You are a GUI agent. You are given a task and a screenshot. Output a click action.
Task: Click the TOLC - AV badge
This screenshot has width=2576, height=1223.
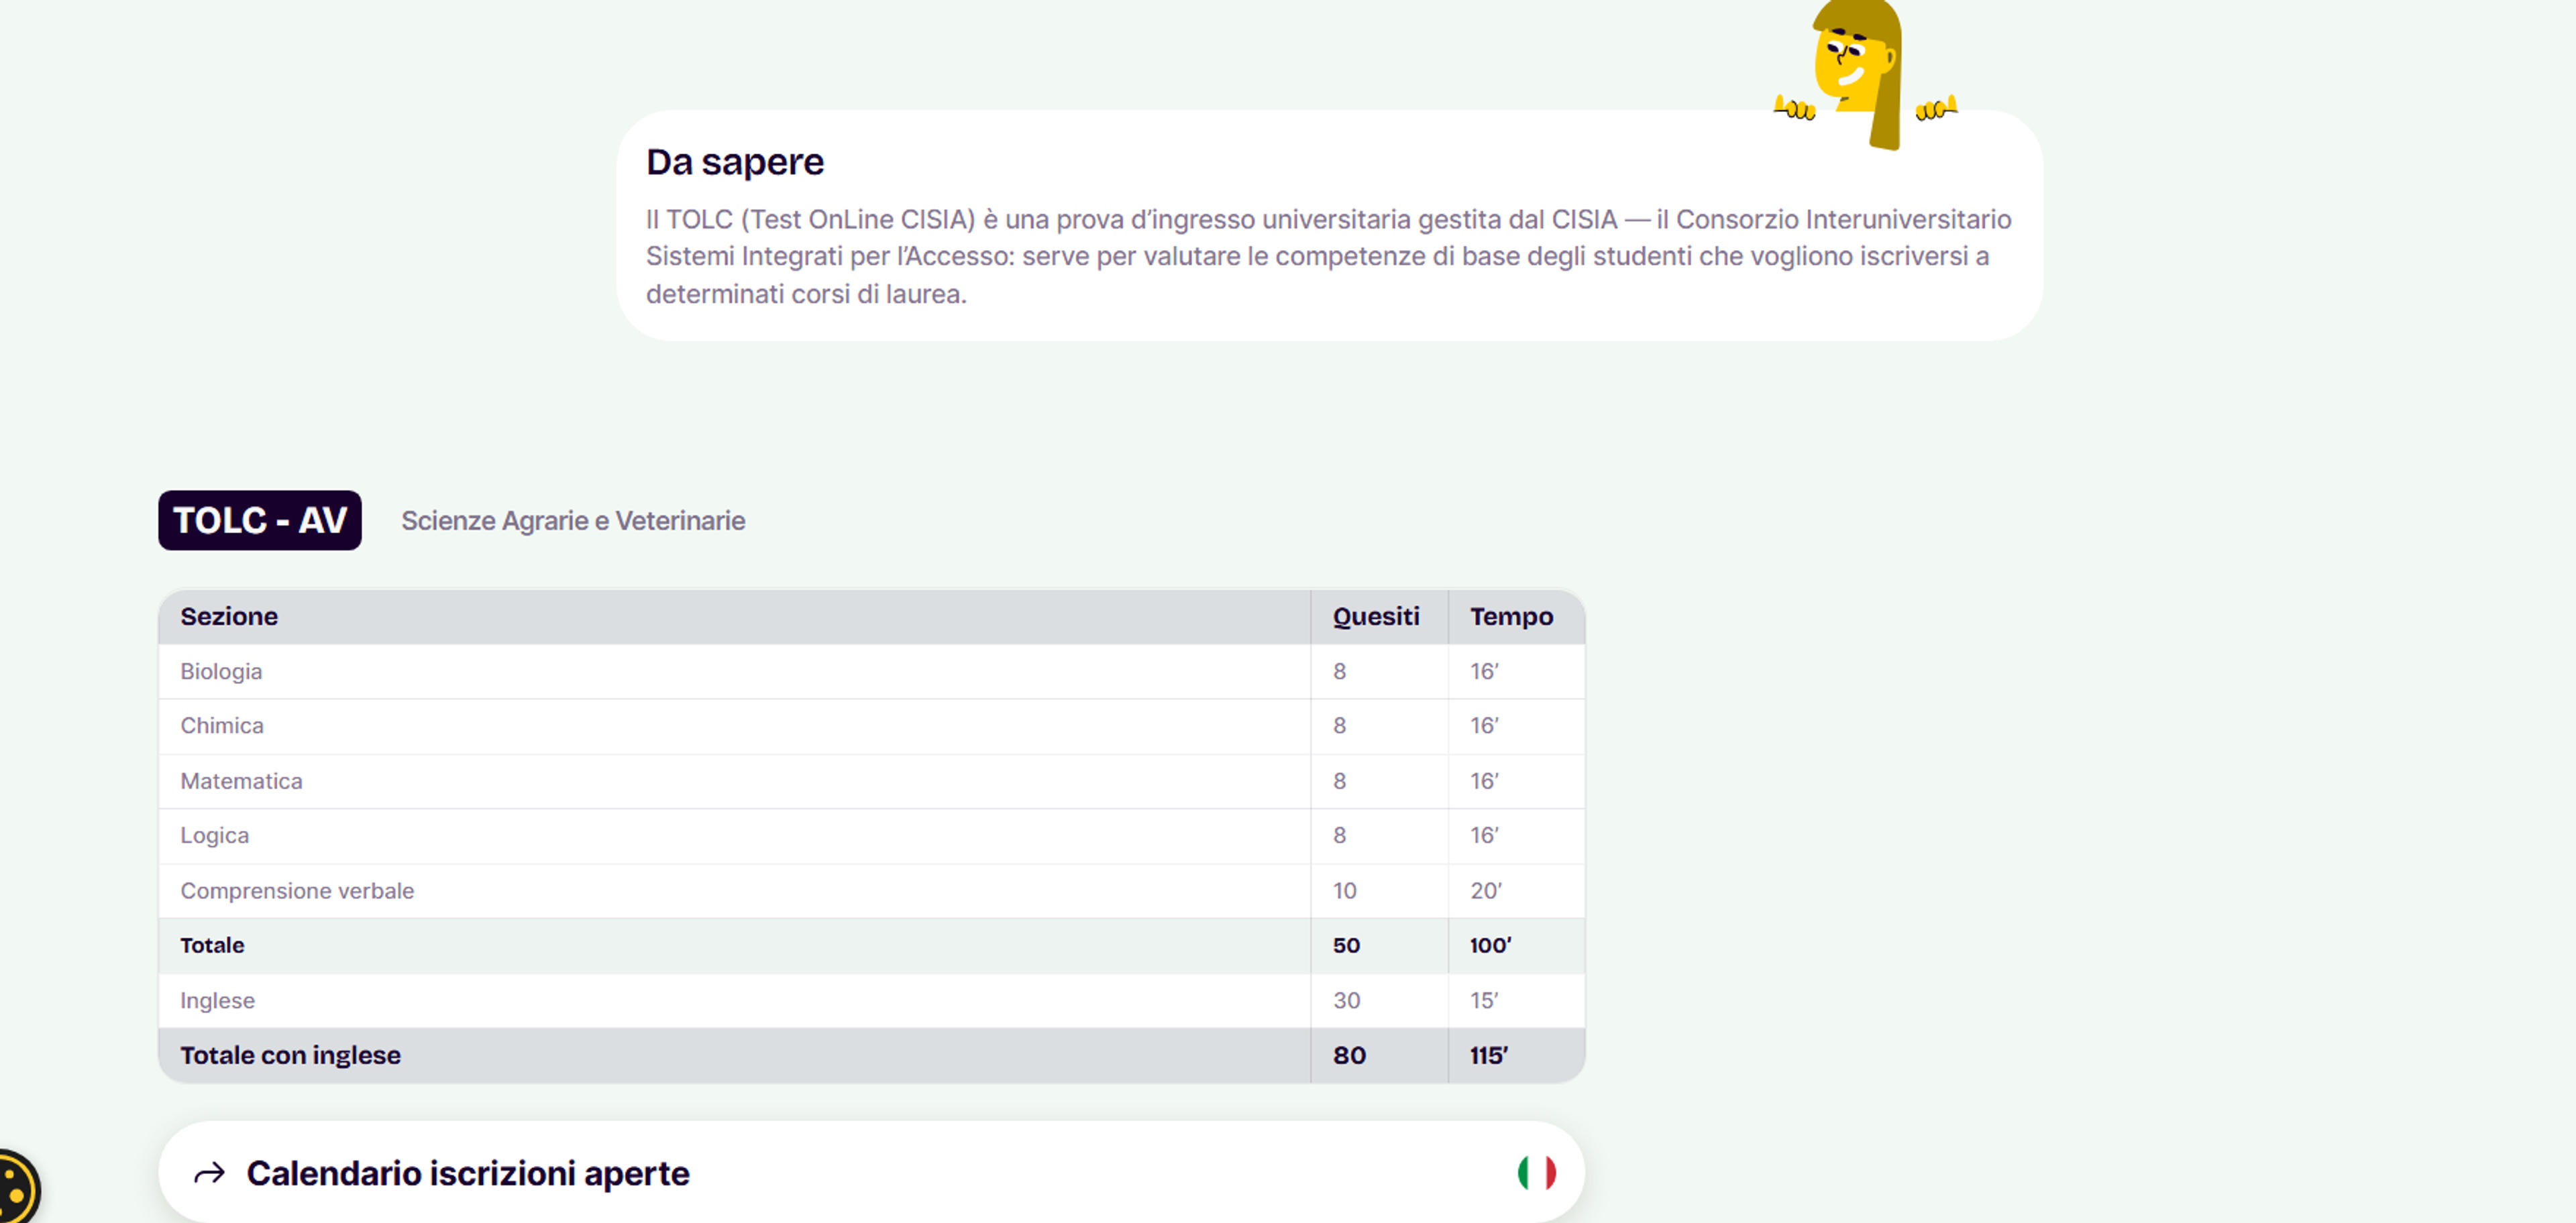(x=260, y=520)
